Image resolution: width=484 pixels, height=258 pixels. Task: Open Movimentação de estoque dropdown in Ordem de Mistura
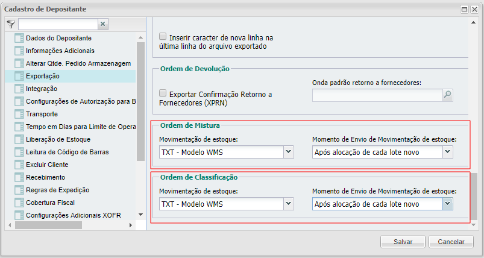point(288,153)
